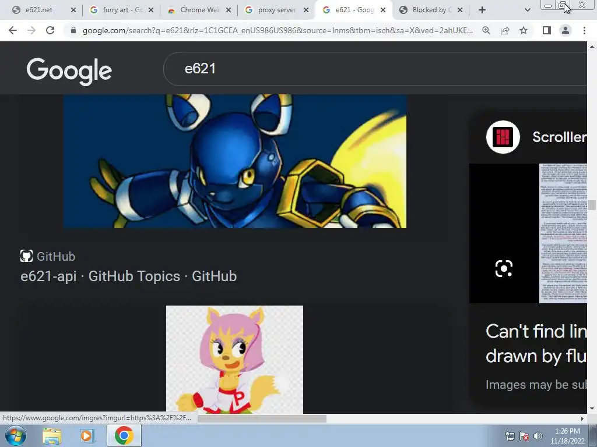Click the Scrolller site logo icon
This screenshot has height=447, width=597.
pos(503,137)
